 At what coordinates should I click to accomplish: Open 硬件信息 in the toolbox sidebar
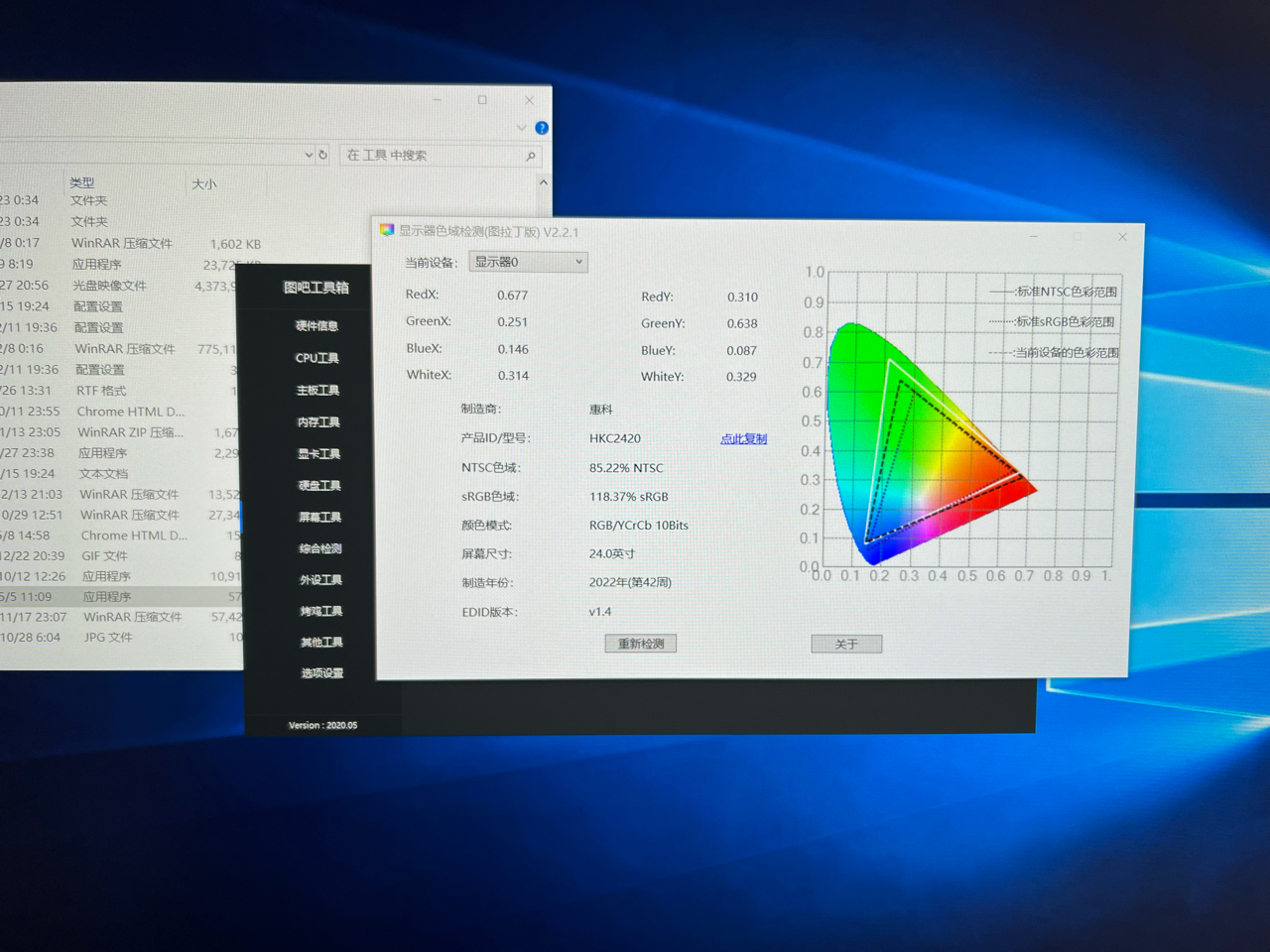click(317, 326)
